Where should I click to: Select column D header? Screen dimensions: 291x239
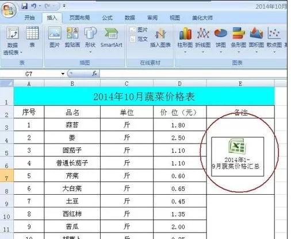180,83
